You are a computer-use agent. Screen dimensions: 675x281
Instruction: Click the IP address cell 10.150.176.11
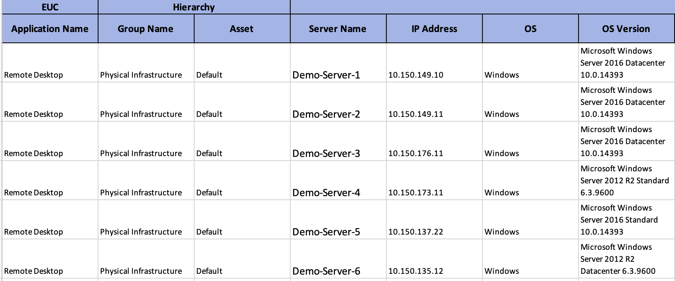pos(416,153)
